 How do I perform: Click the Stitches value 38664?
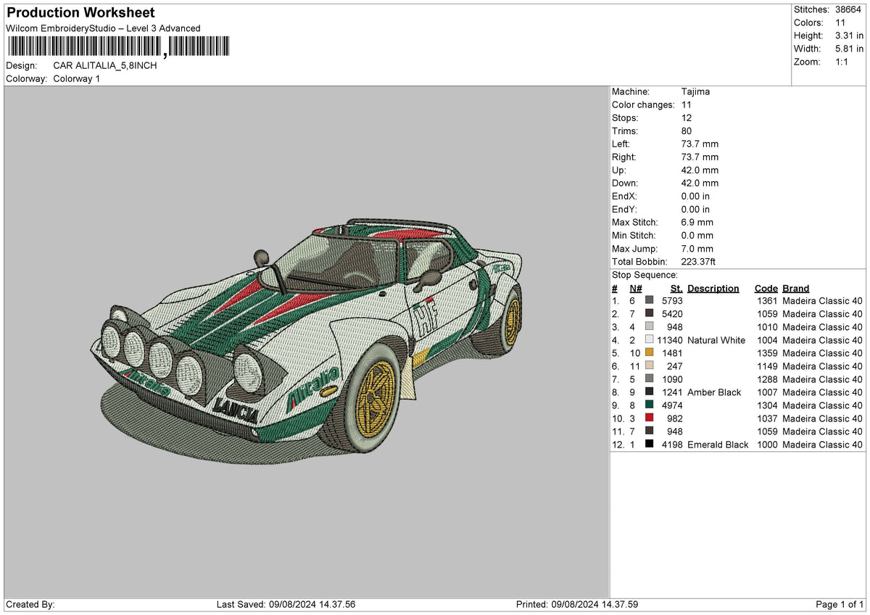(847, 9)
